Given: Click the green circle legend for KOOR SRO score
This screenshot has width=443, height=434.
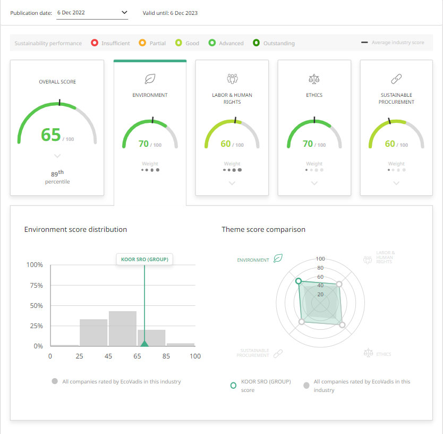Looking at the screenshot, I should point(233,386).
